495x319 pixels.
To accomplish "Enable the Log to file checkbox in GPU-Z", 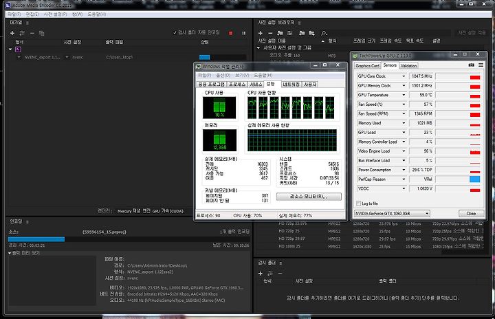I will tap(358, 203).
